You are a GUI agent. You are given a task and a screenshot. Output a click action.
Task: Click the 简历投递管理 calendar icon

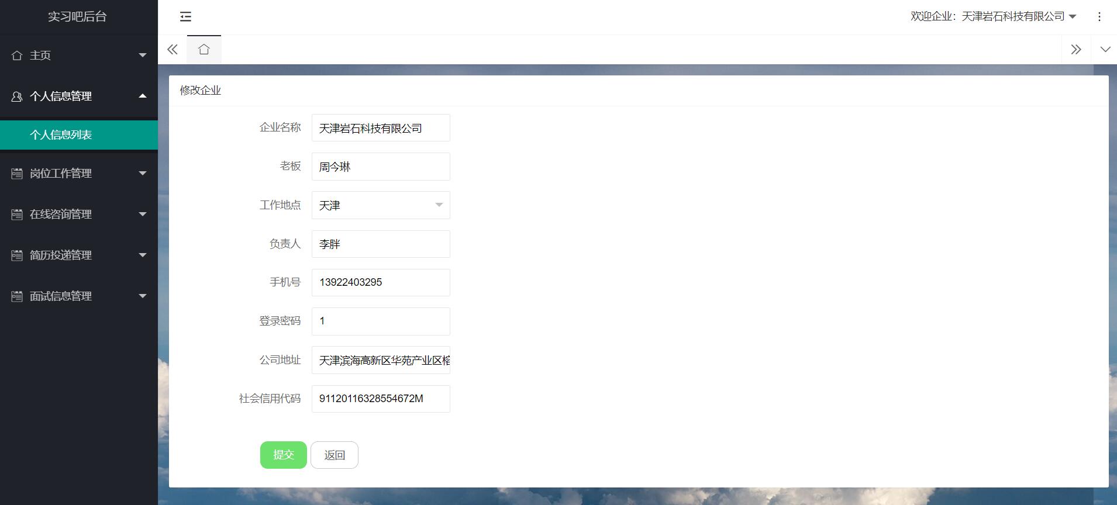point(17,255)
